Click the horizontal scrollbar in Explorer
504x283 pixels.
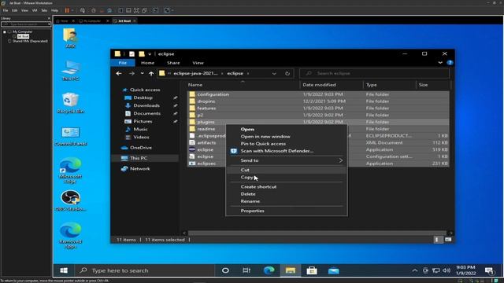317,233
